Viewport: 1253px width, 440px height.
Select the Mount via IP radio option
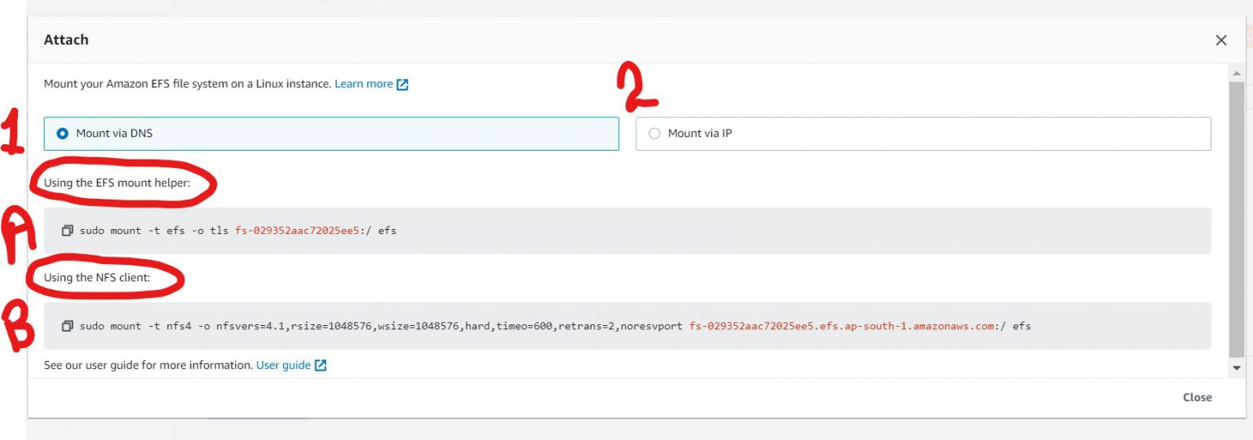923,134
